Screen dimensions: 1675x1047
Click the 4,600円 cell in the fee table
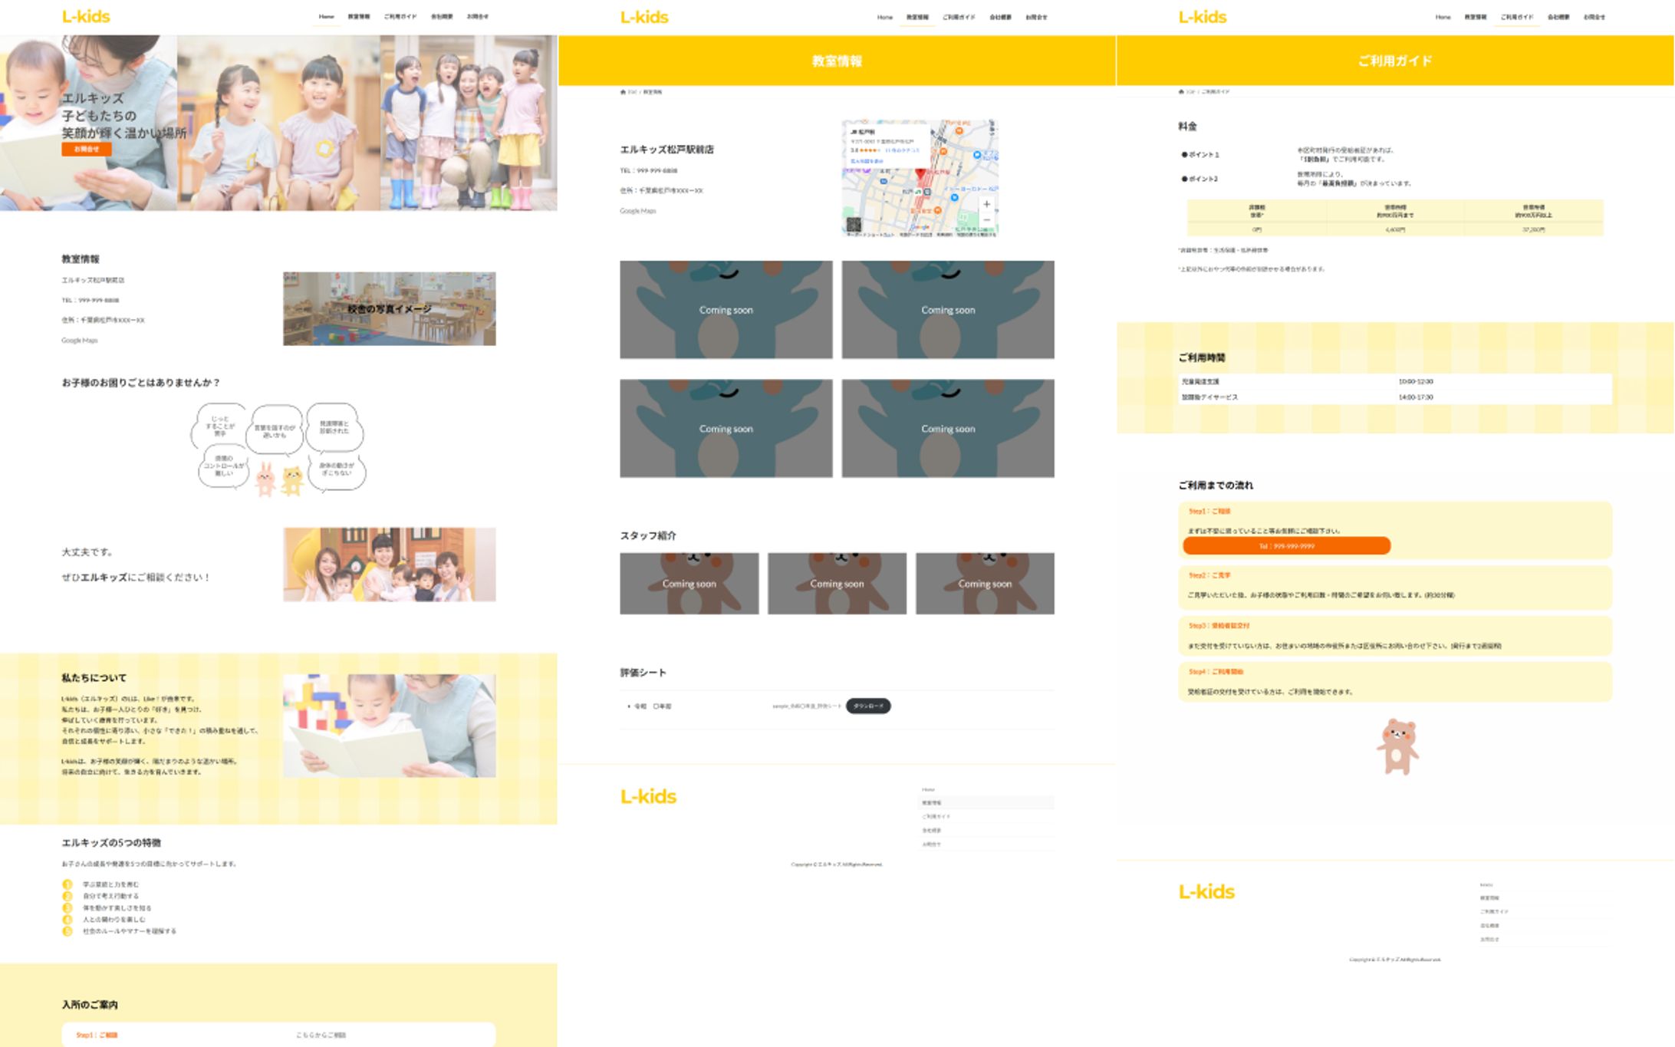pos(1395,229)
